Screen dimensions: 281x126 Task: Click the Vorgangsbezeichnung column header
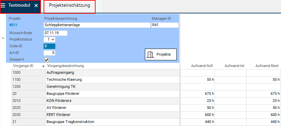point(65,66)
